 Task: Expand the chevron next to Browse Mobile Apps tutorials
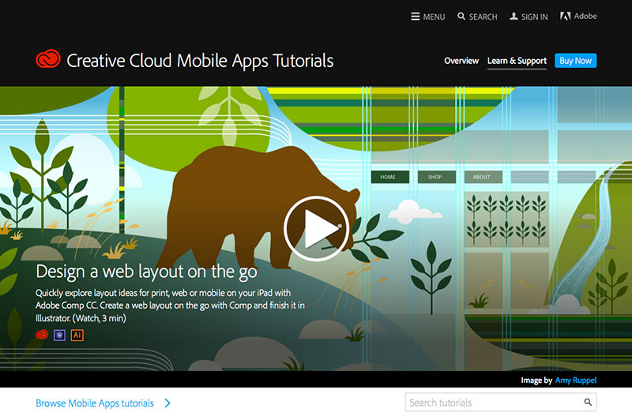click(167, 403)
